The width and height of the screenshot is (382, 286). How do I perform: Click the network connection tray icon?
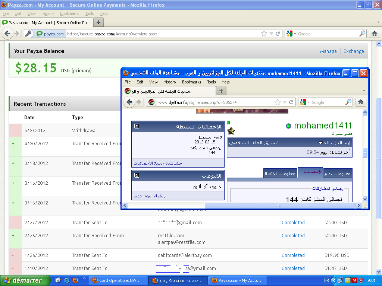pyautogui.click(x=341, y=280)
